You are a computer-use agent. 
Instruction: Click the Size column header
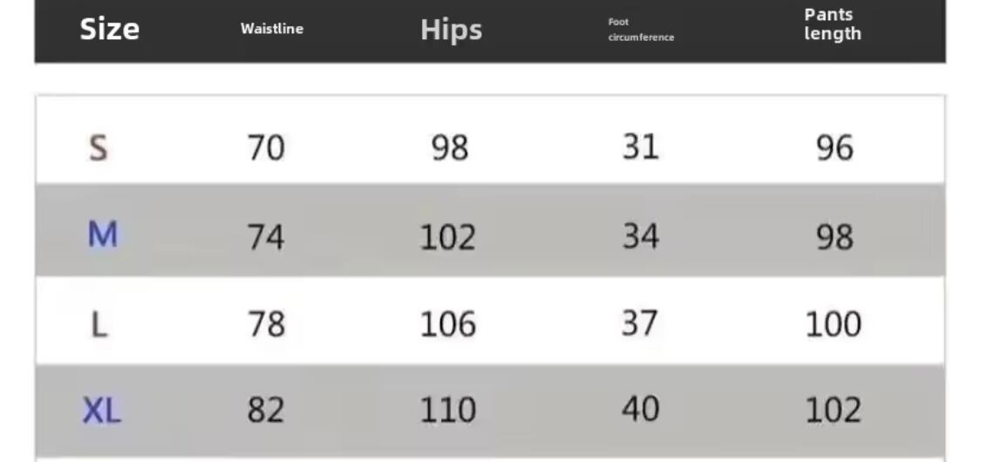(110, 29)
